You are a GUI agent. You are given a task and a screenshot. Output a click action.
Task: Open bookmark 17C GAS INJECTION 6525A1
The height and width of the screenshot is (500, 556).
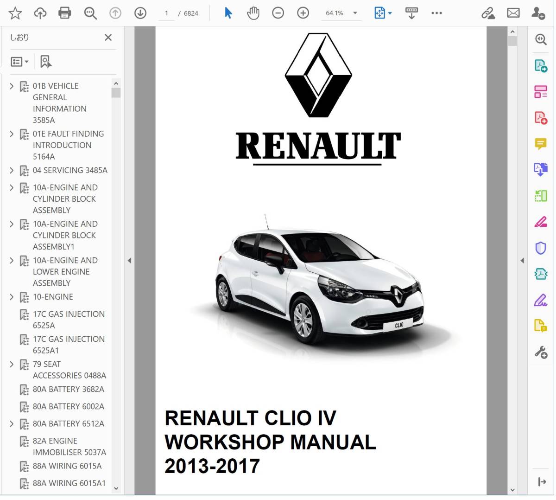69,345
